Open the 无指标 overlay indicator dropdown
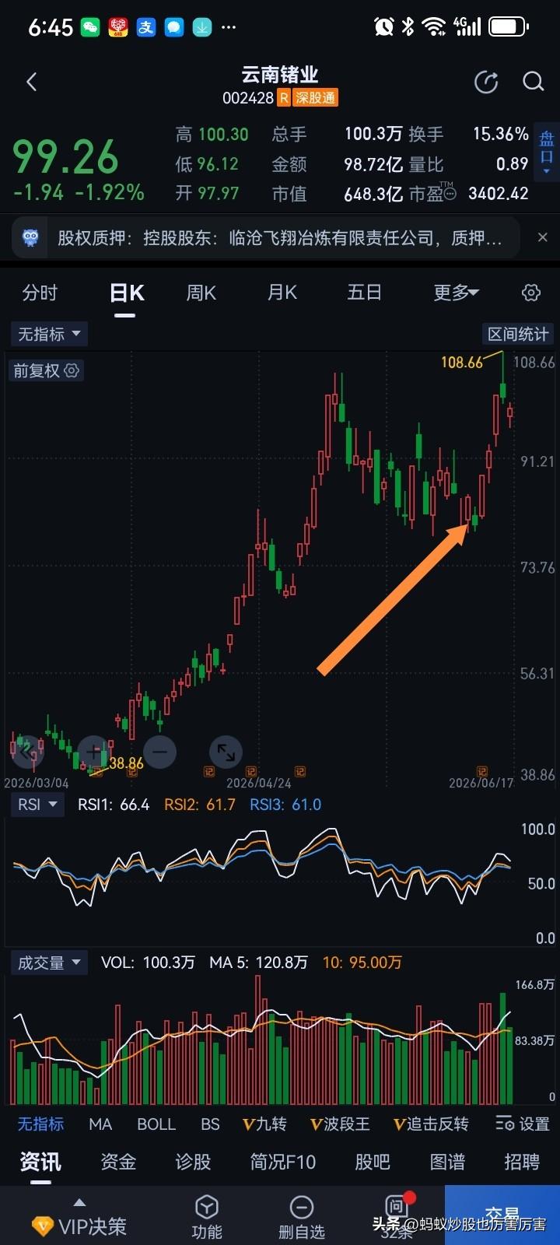 [49, 334]
